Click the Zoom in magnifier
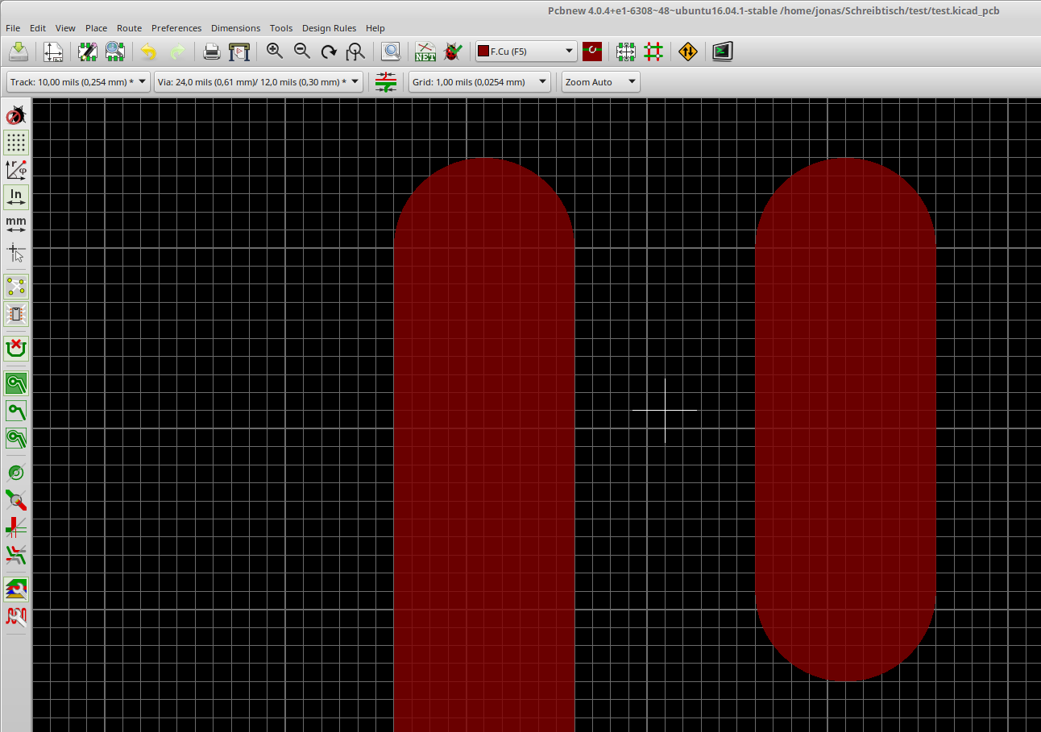 coord(275,52)
